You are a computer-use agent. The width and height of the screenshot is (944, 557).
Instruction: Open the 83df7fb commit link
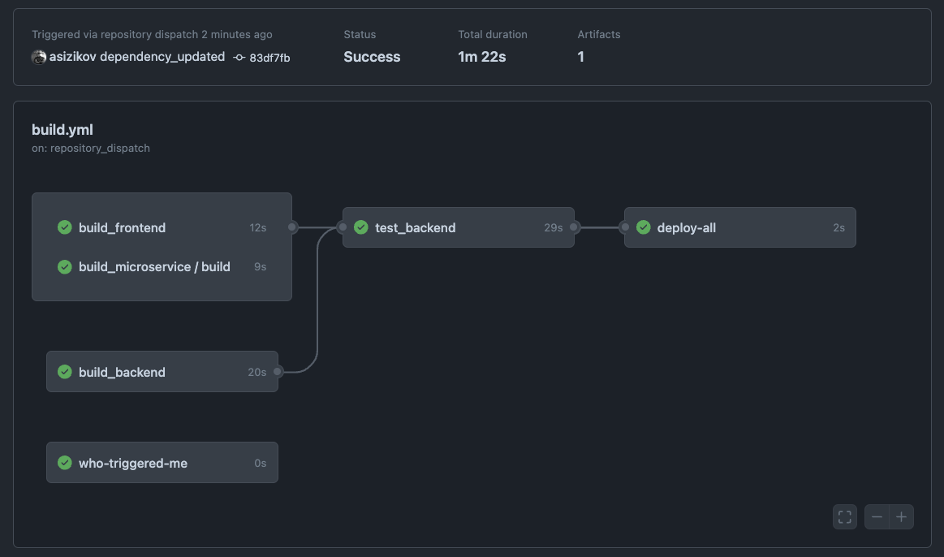269,58
